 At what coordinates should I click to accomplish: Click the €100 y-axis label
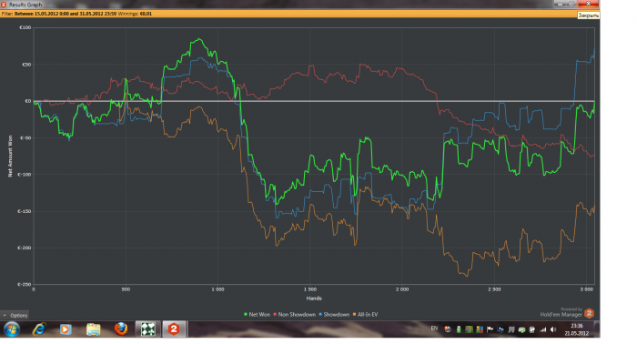coord(25,27)
